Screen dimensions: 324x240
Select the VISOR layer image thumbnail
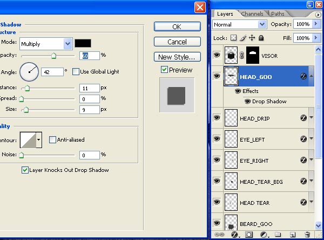(x=231, y=55)
